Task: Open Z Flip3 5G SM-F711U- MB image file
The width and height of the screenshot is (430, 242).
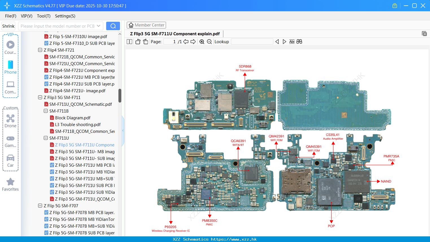Action: tap(82, 152)
